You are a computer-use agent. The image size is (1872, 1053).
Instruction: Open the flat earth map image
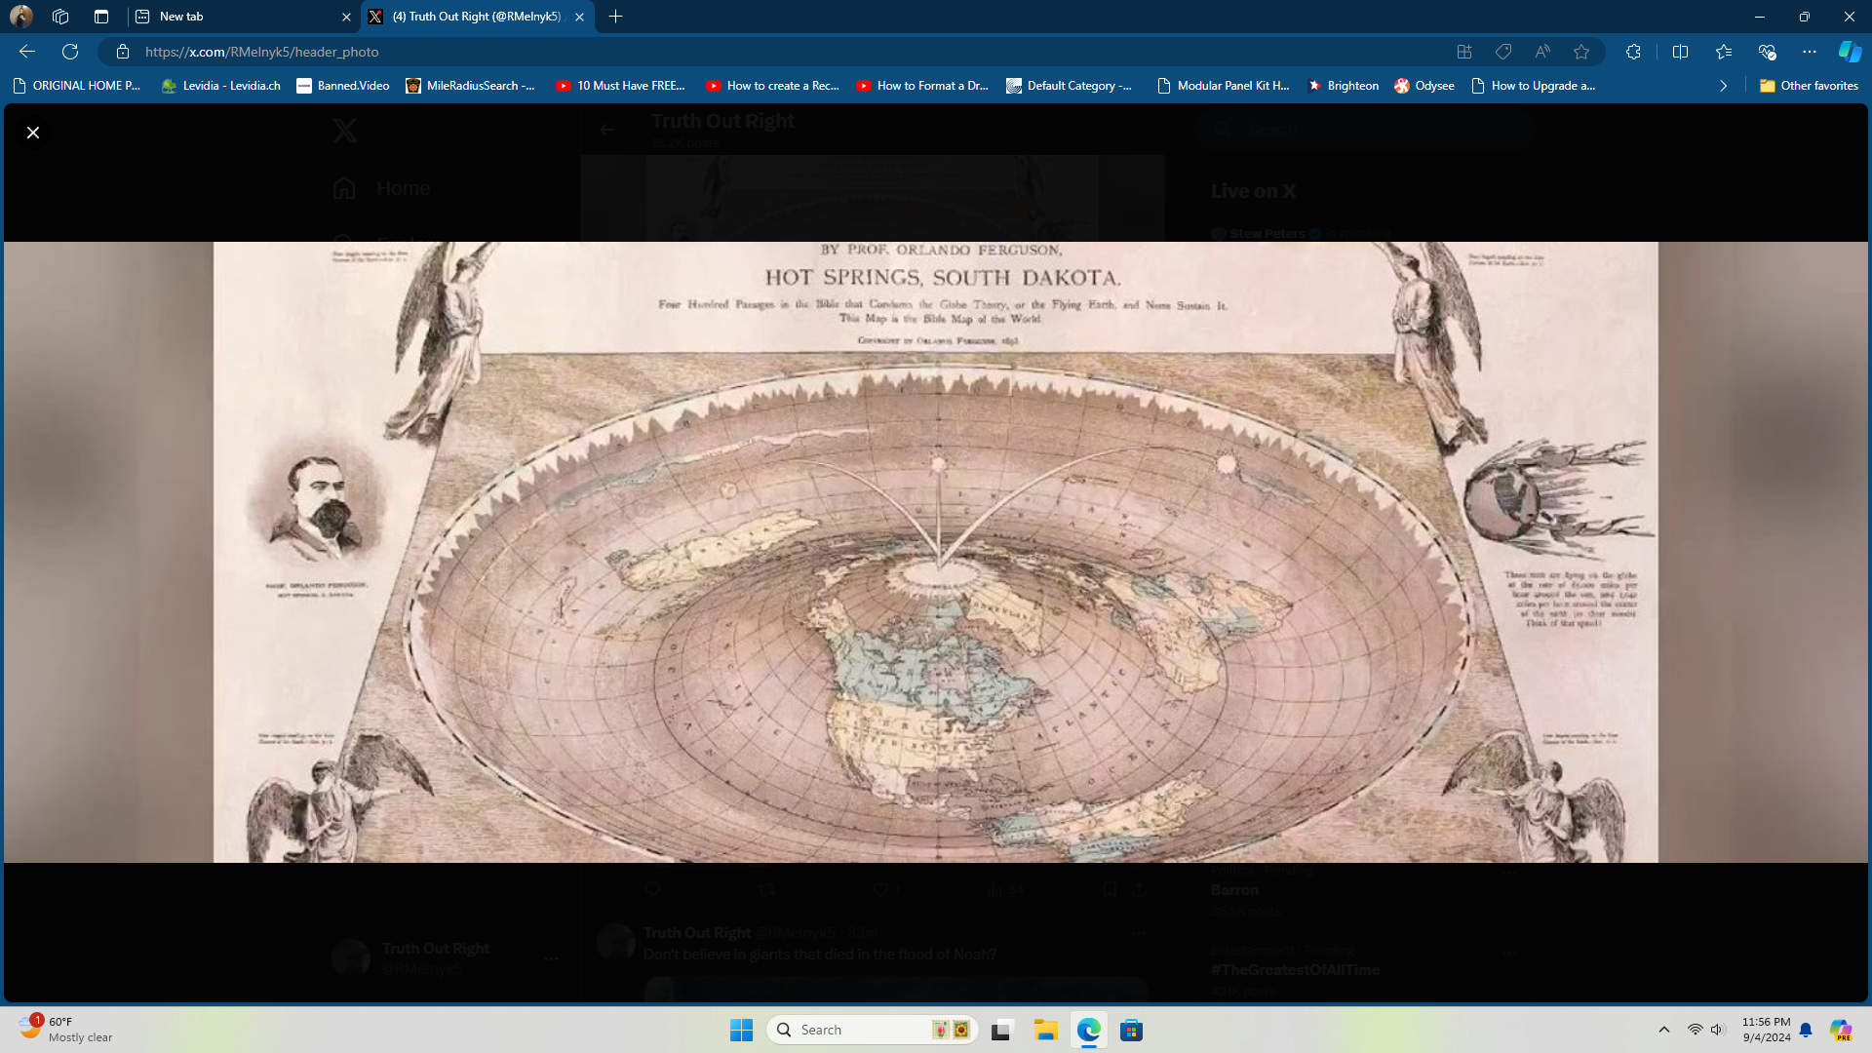pyautogui.click(x=935, y=552)
